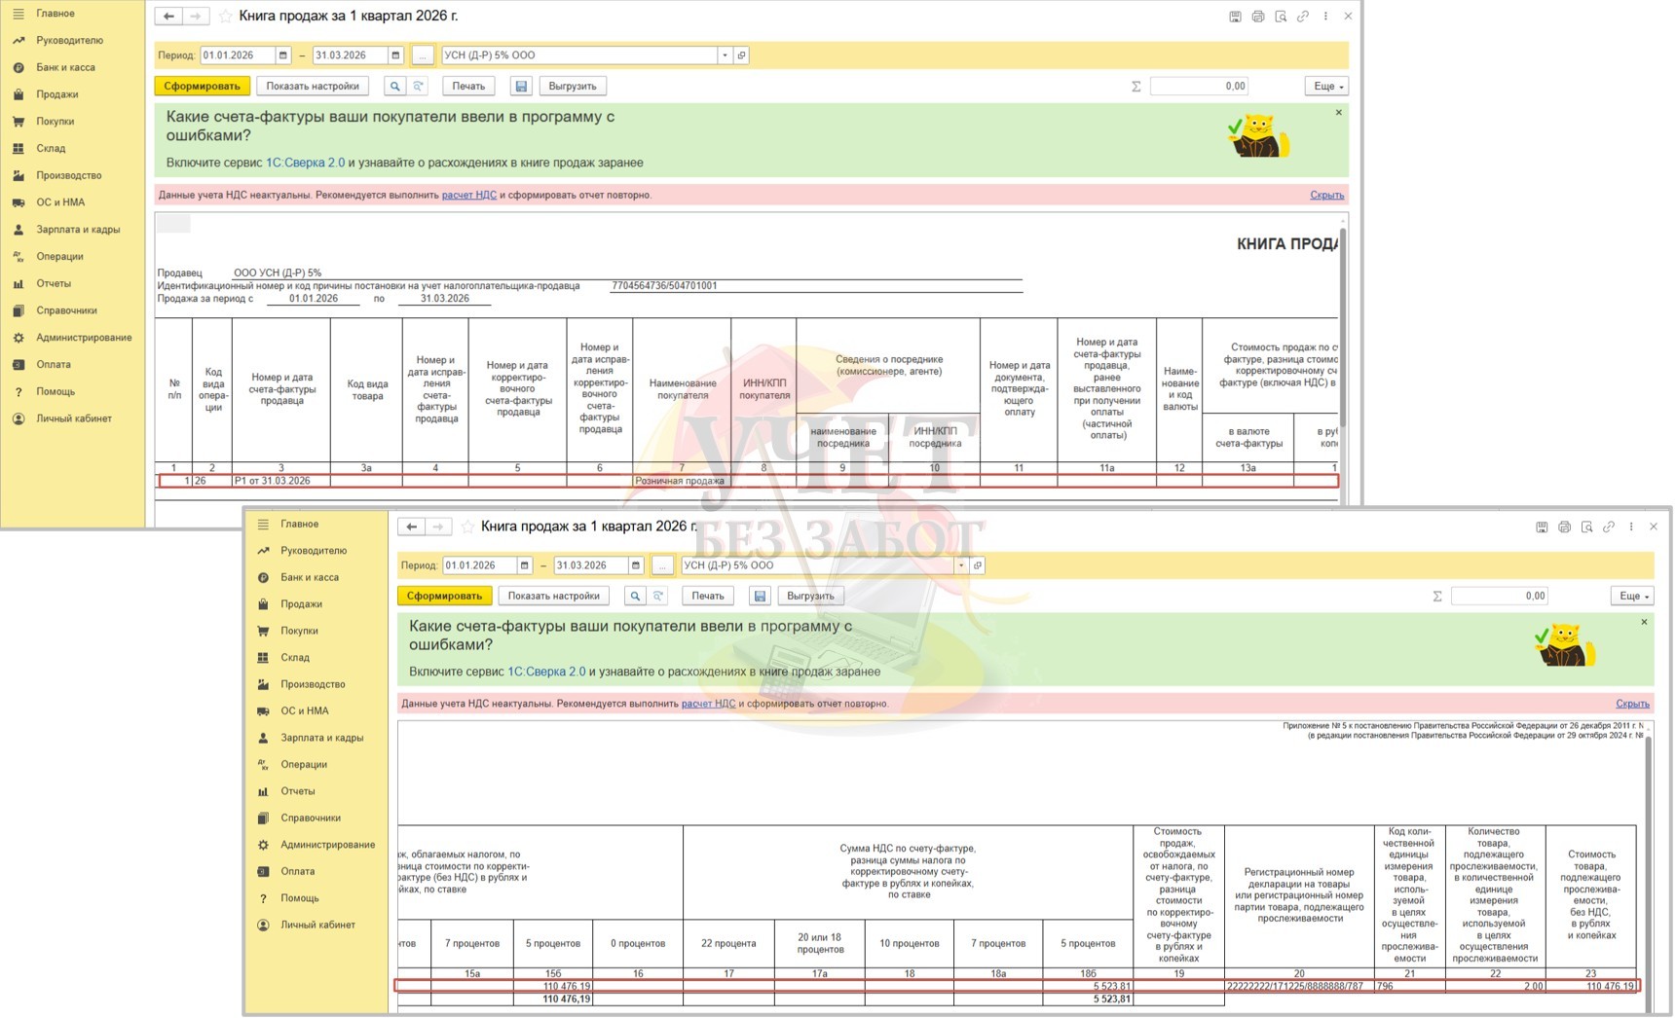
Task: Expand the organization dropdown arrow in upper window
Action: click(x=725, y=55)
